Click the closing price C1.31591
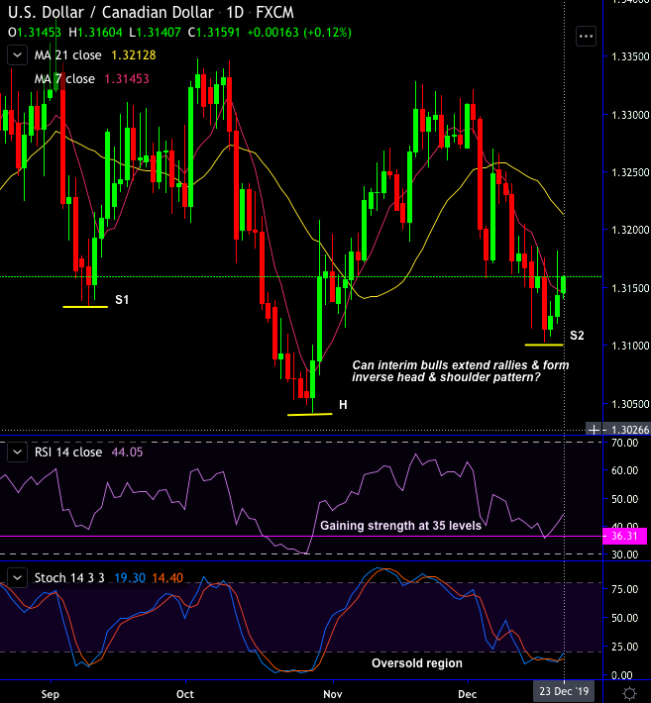This screenshot has height=703, width=651. tap(214, 33)
